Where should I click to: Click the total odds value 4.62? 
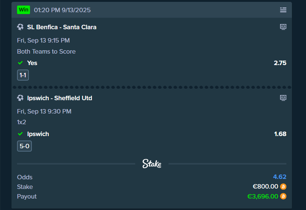280,177
